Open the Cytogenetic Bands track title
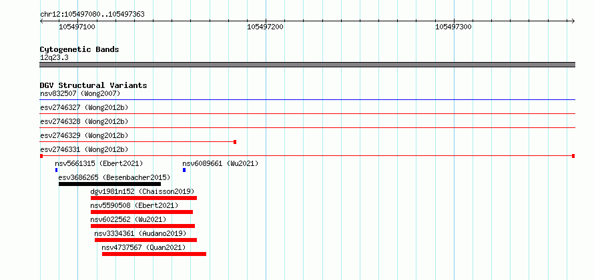594x280 pixels. point(79,49)
